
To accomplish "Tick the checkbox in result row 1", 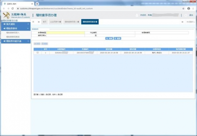I will tap(37, 52).
